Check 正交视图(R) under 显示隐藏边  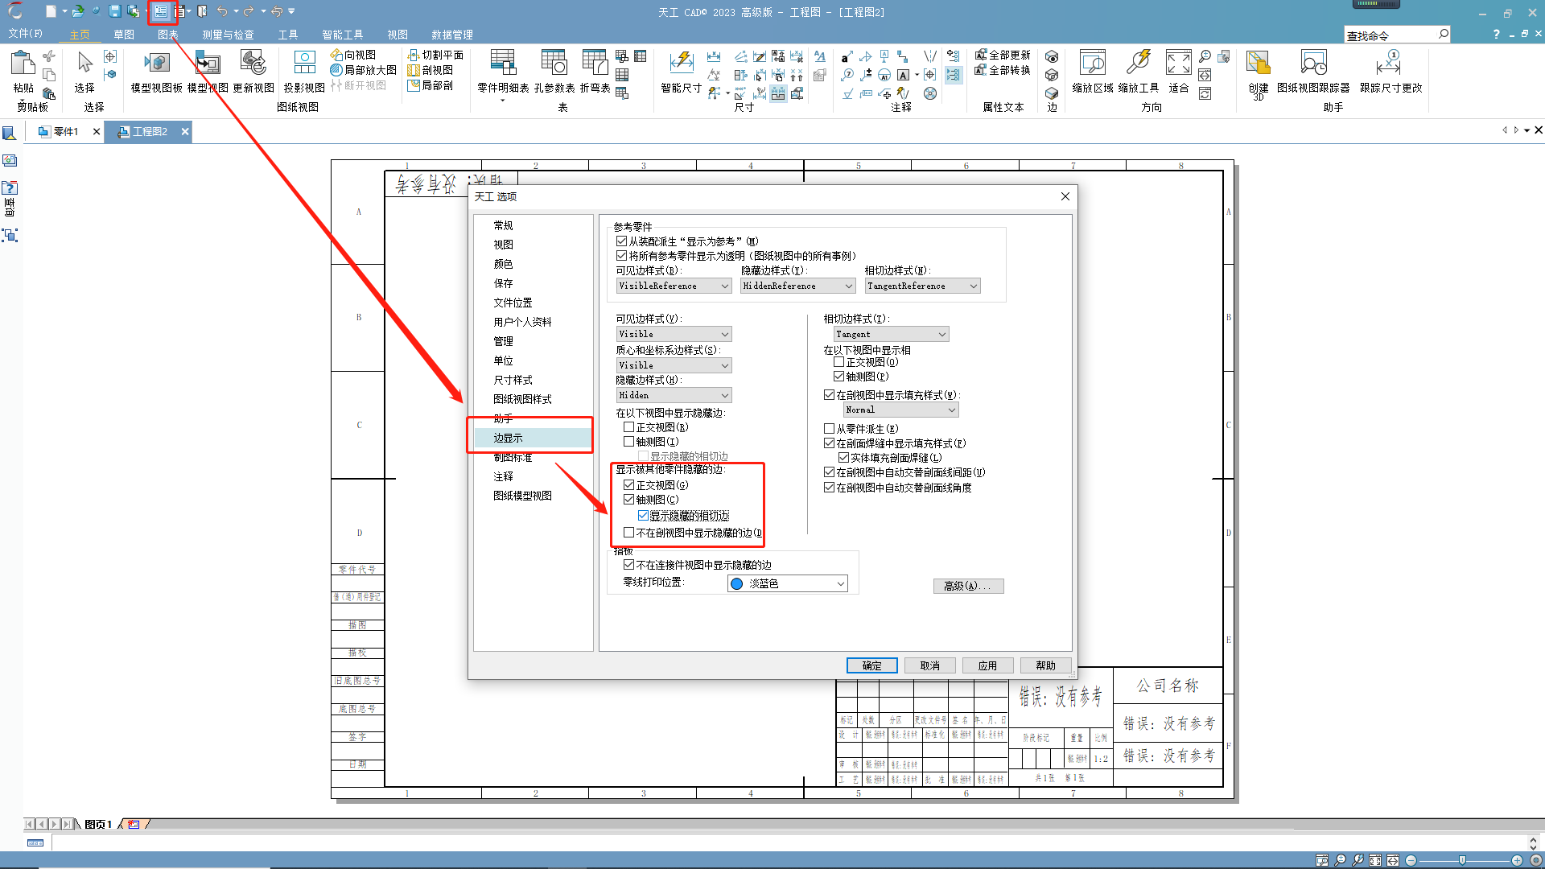coord(629,427)
